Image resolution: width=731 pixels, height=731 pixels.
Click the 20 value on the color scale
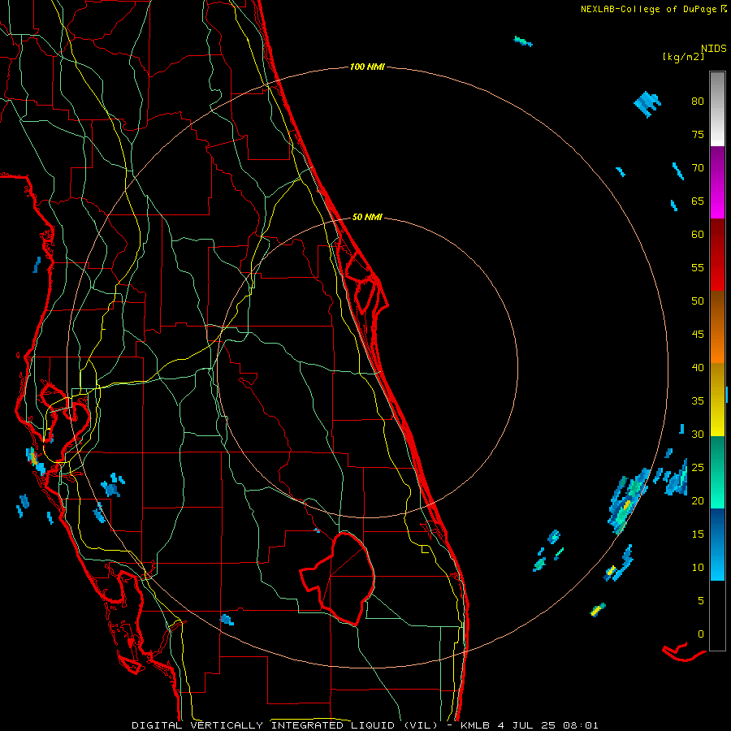(698, 500)
